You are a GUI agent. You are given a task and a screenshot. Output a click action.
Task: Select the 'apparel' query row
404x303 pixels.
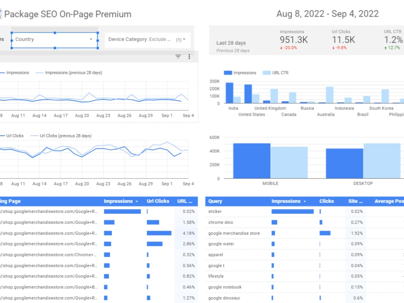coord(305,255)
